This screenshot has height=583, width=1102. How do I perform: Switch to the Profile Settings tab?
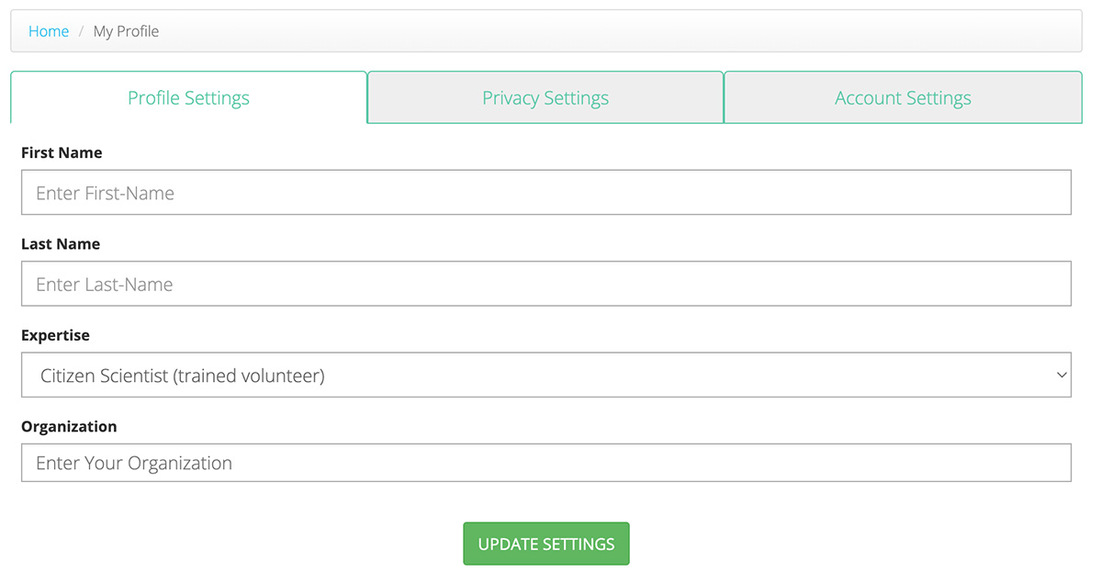coord(188,98)
